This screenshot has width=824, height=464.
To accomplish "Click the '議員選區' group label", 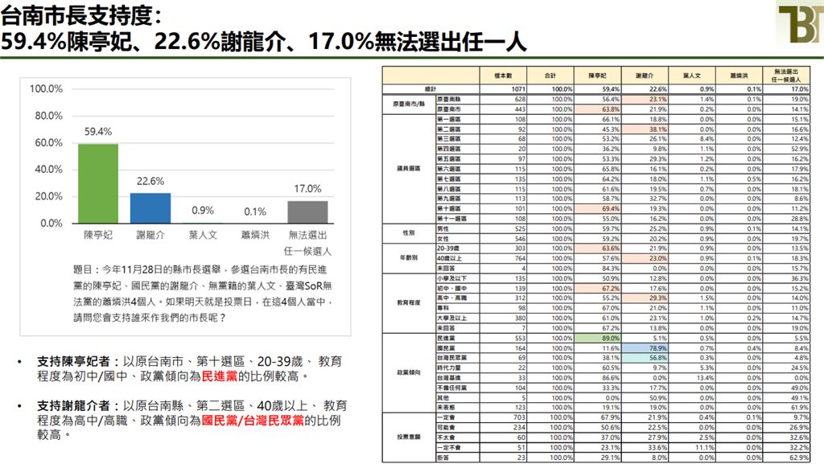I will [x=408, y=169].
